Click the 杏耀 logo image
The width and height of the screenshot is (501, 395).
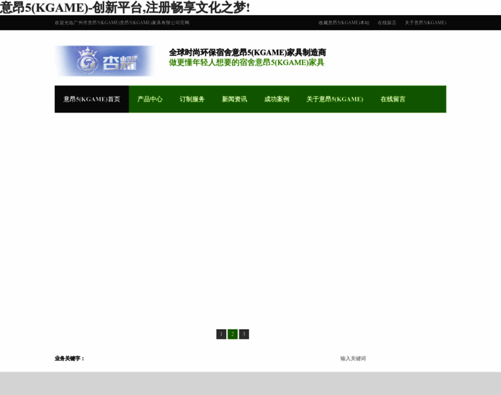(105, 61)
